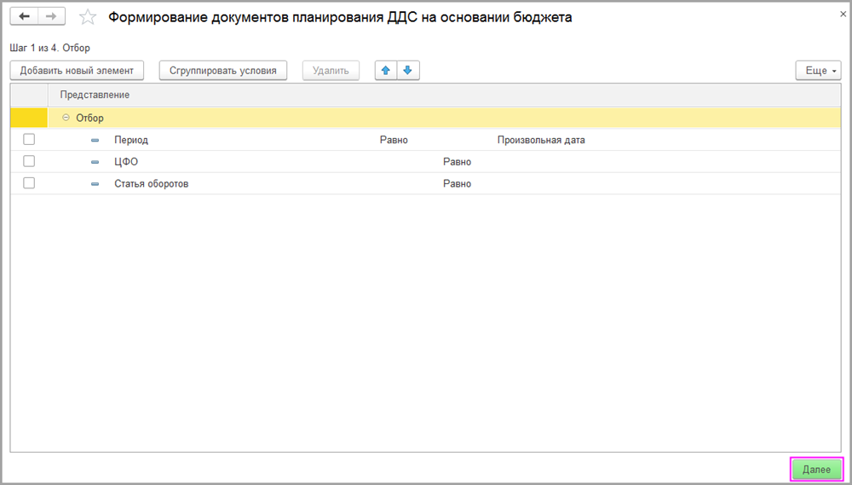
Task: Collapse the Отбор group
Action: [x=66, y=118]
